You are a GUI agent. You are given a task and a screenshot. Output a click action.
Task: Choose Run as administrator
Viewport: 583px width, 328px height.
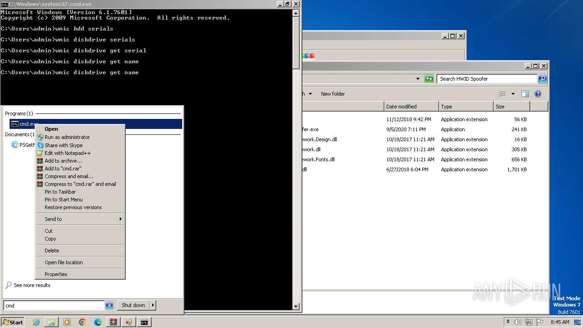pos(80,137)
